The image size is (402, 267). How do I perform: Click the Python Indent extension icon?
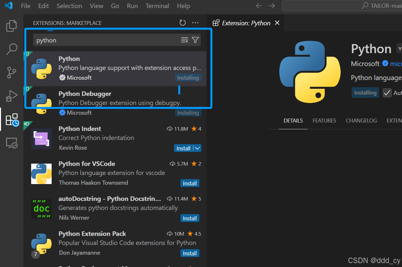click(x=42, y=139)
